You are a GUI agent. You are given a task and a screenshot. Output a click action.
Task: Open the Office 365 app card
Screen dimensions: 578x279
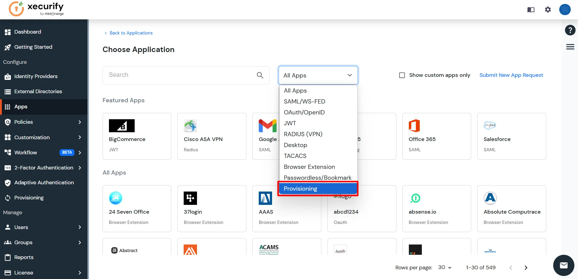[437, 136]
